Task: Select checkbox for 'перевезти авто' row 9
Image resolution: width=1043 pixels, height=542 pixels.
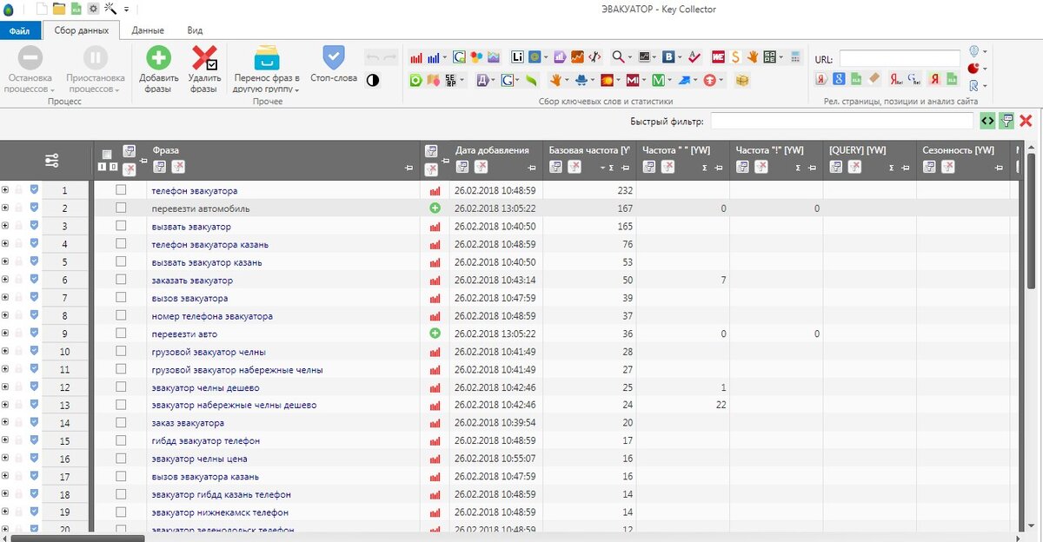Action: click(x=121, y=334)
